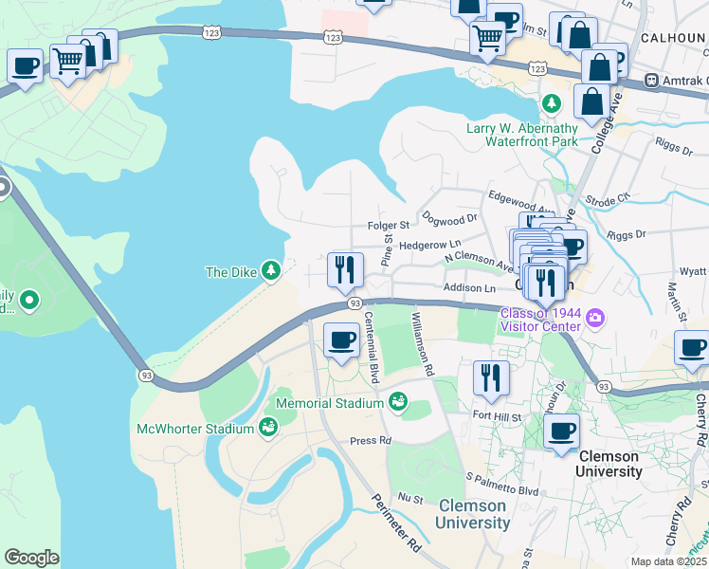This screenshot has width=709, height=569.
Task: Select the S Palmetto Blvd label
Action: point(502,484)
